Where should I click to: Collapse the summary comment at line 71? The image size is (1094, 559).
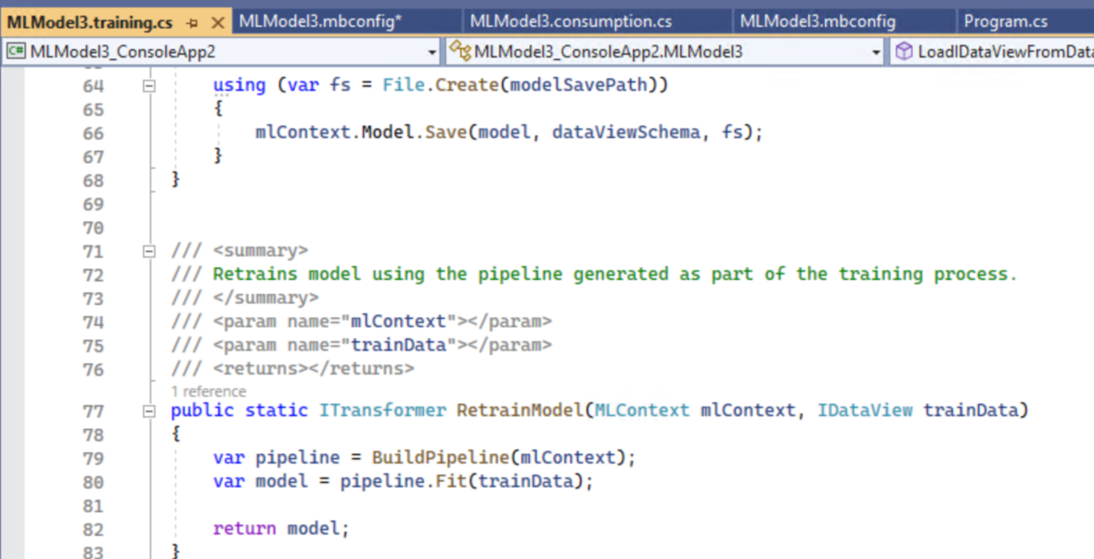tap(148, 251)
